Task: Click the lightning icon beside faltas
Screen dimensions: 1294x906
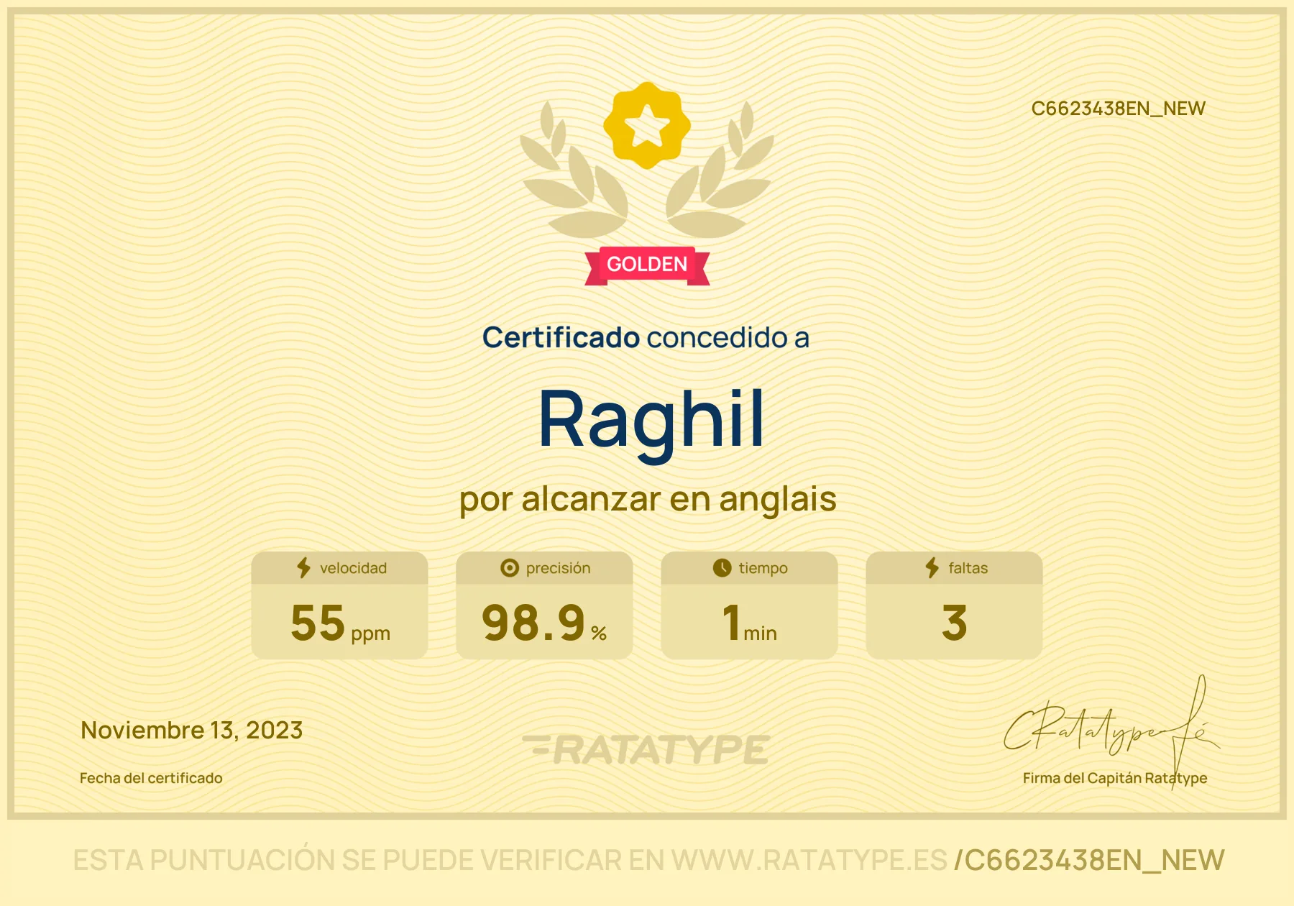Action: [x=932, y=568]
